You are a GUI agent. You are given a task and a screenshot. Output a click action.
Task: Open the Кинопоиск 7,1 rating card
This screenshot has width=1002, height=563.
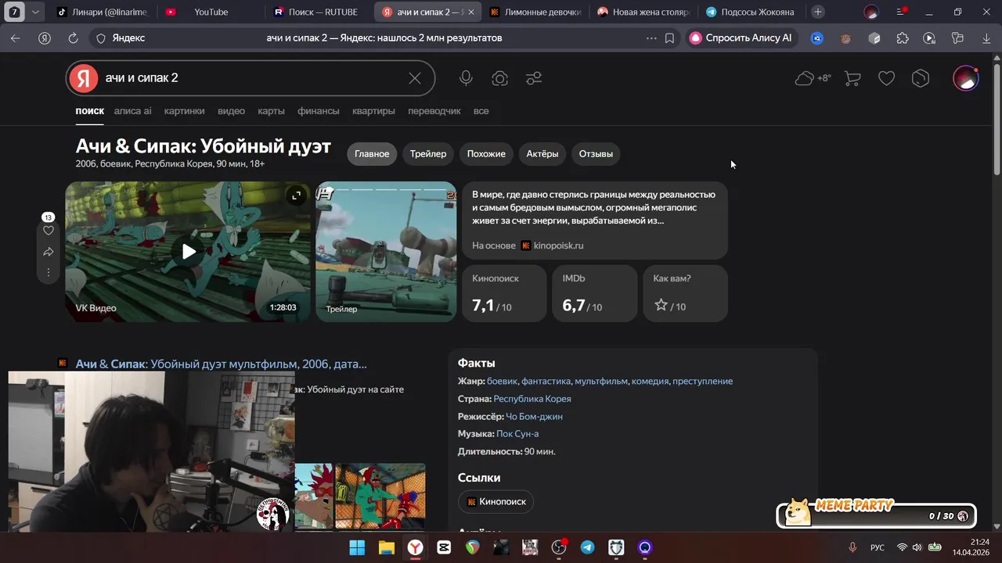tap(503, 293)
